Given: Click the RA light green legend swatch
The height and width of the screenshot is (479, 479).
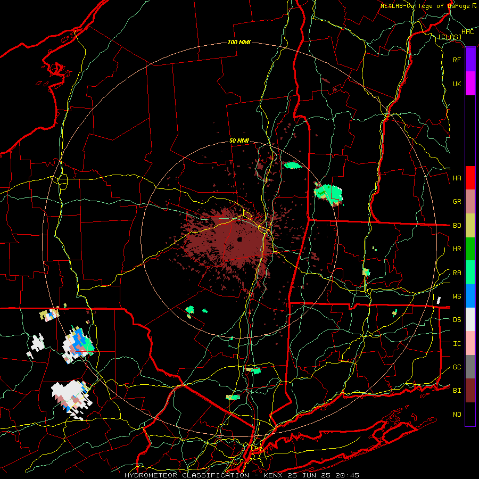Looking at the screenshot, I should [470, 272].
